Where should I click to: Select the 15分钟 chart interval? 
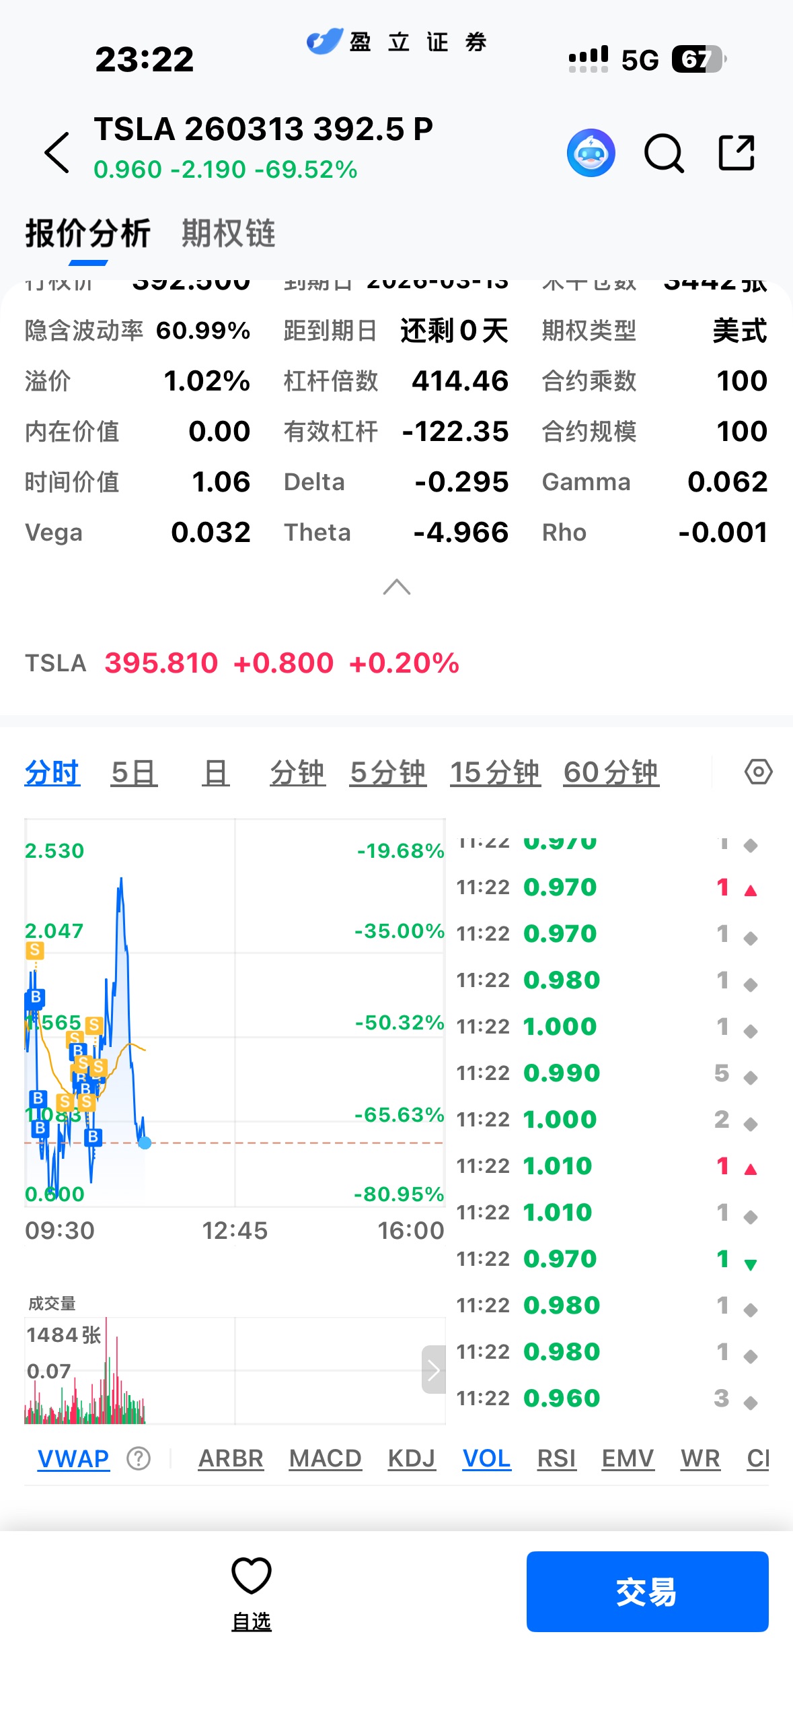495,772
